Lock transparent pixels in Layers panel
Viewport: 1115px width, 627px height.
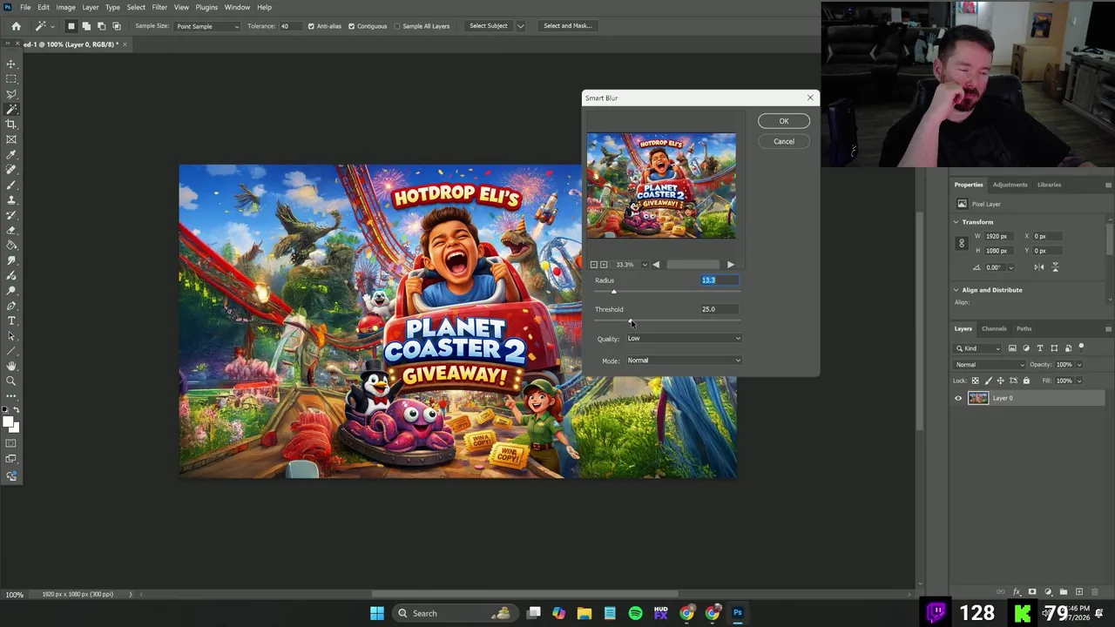[x=975, y=381]
